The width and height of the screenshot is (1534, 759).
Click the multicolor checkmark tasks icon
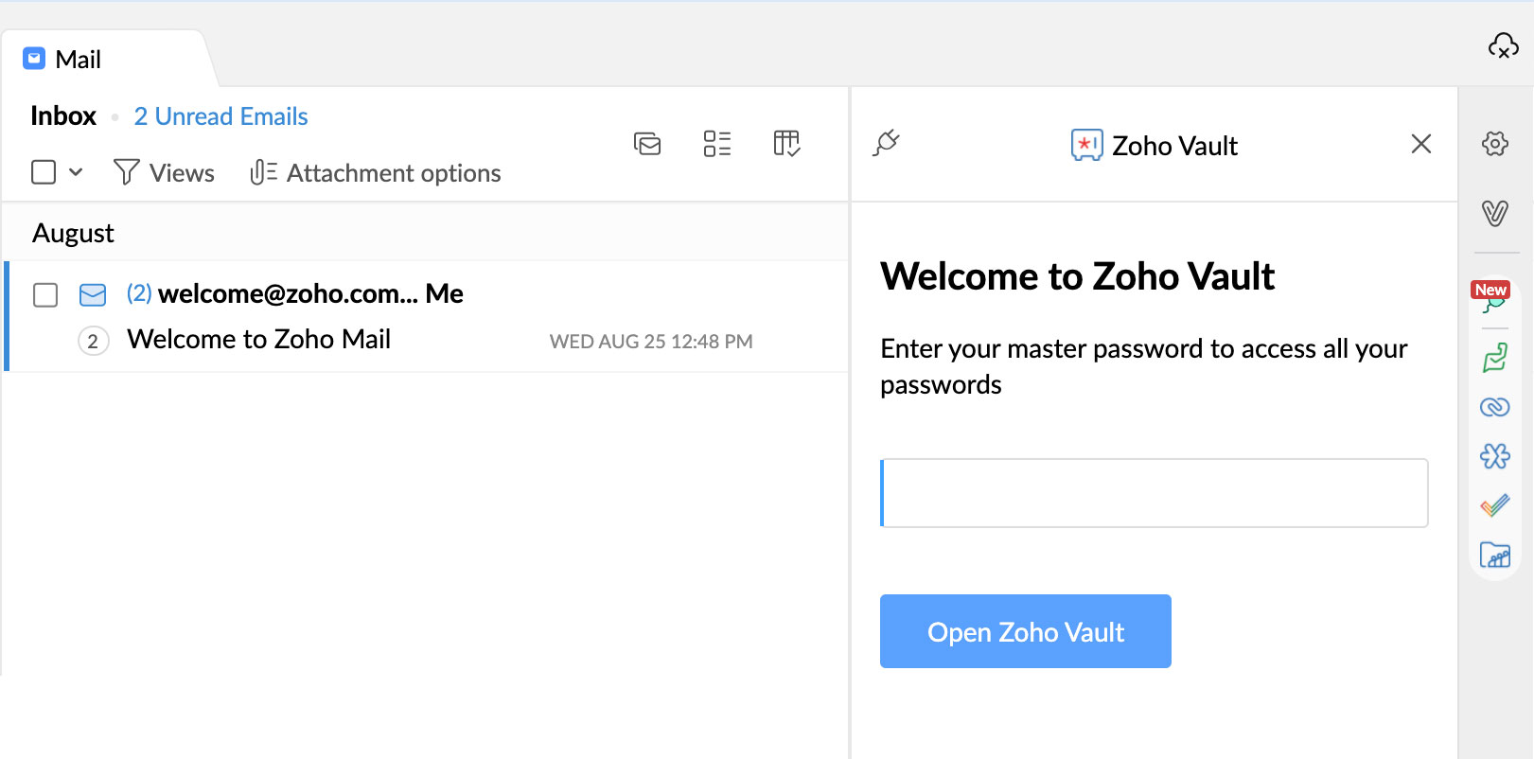coord(1495,505)
